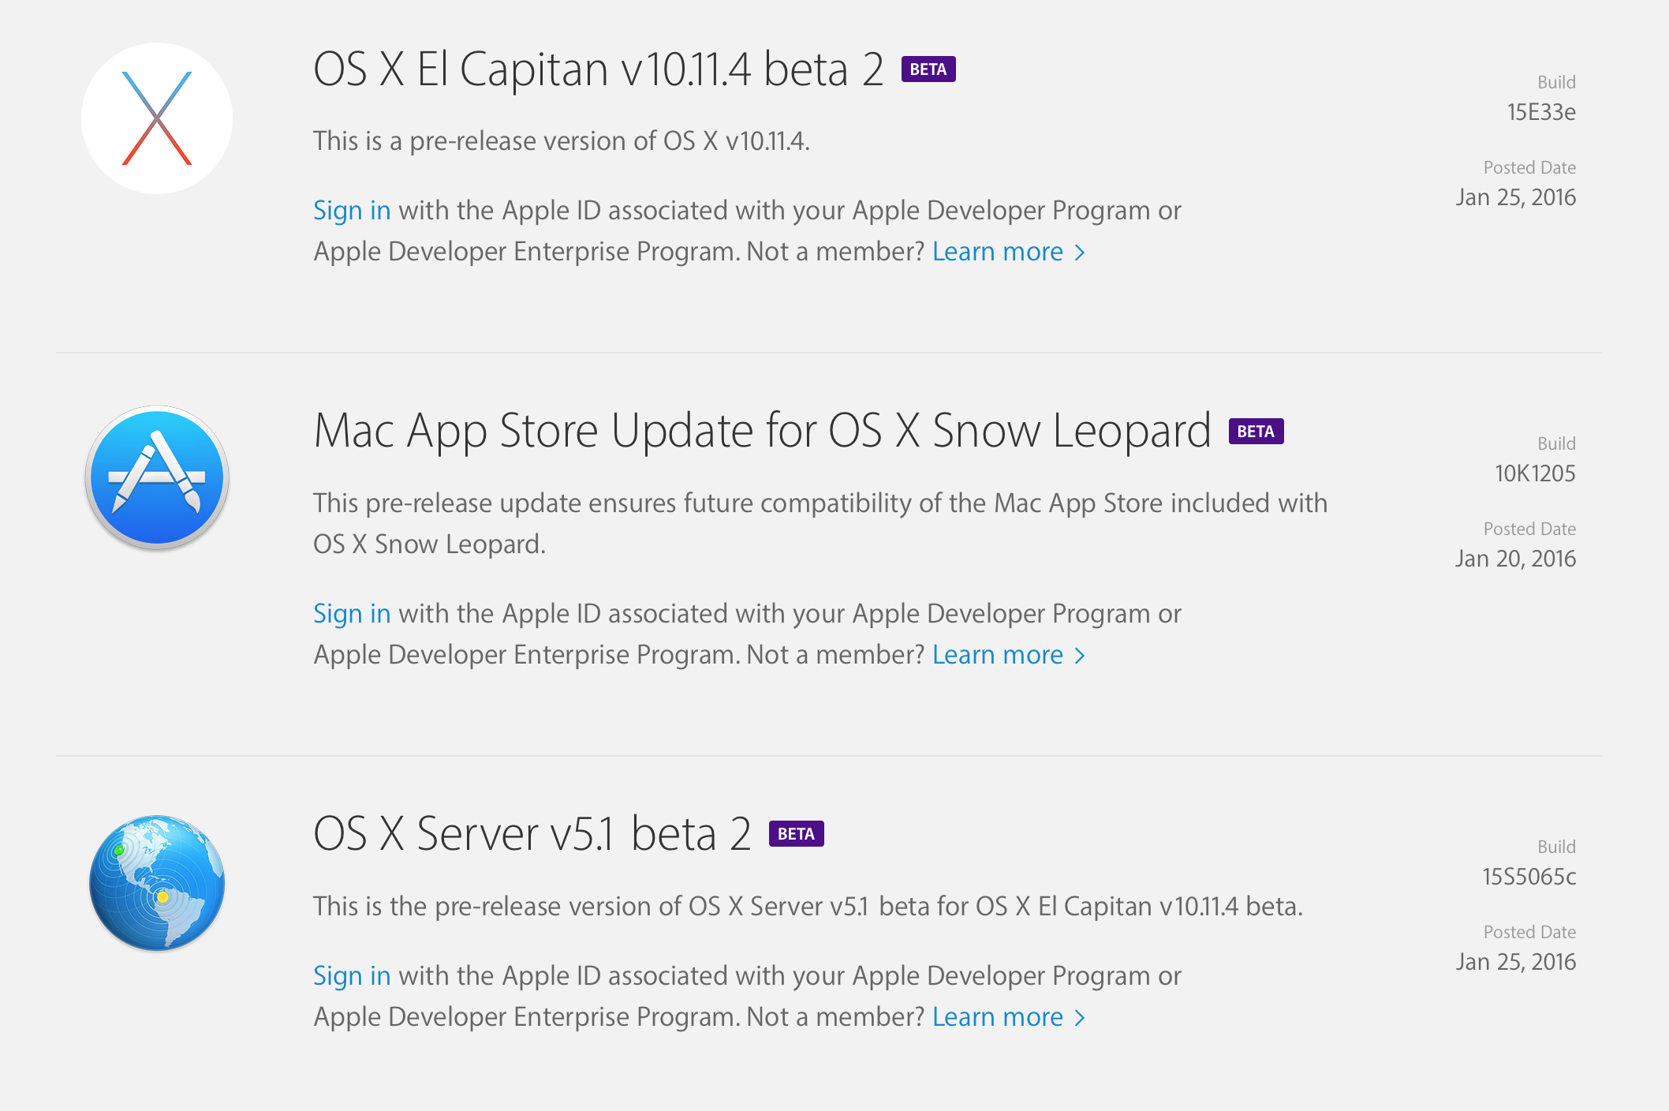This screenshot has width=1669, height=1111.
Task: Click the OS X Server v5.1 beta 2 heading
Action: pos(532,834)
